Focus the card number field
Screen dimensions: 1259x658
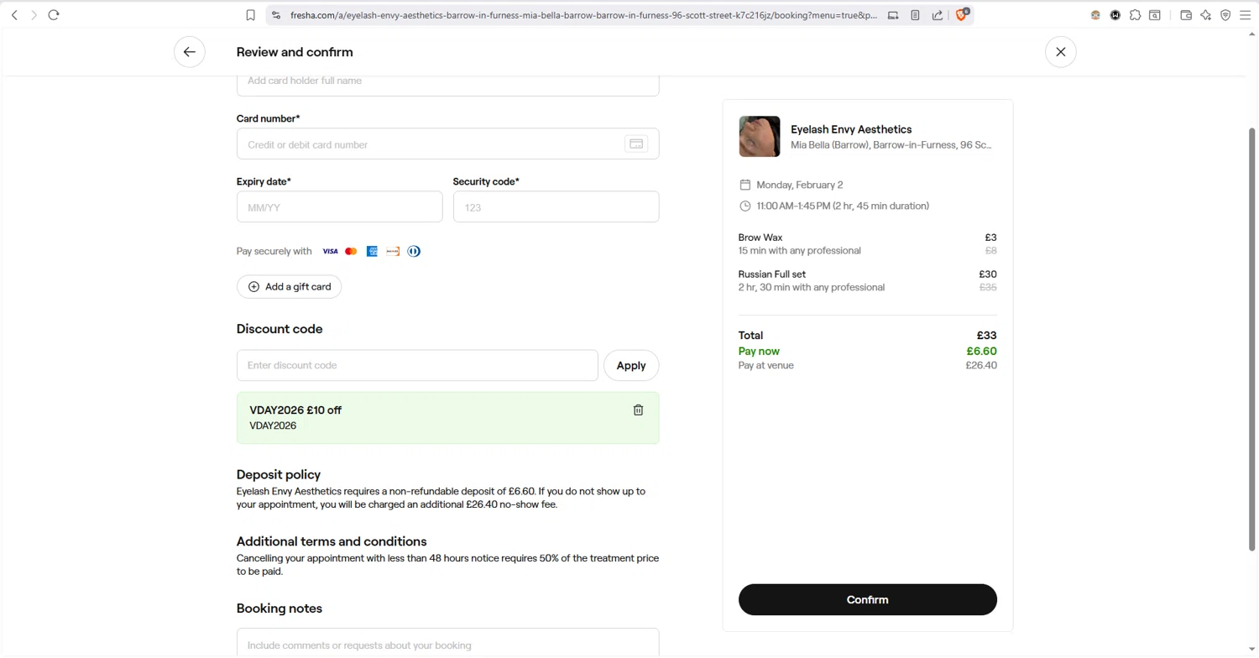(x=447, y=144)
